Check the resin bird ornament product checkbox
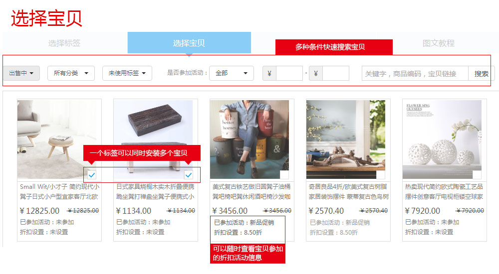 [x=381, y=175]
